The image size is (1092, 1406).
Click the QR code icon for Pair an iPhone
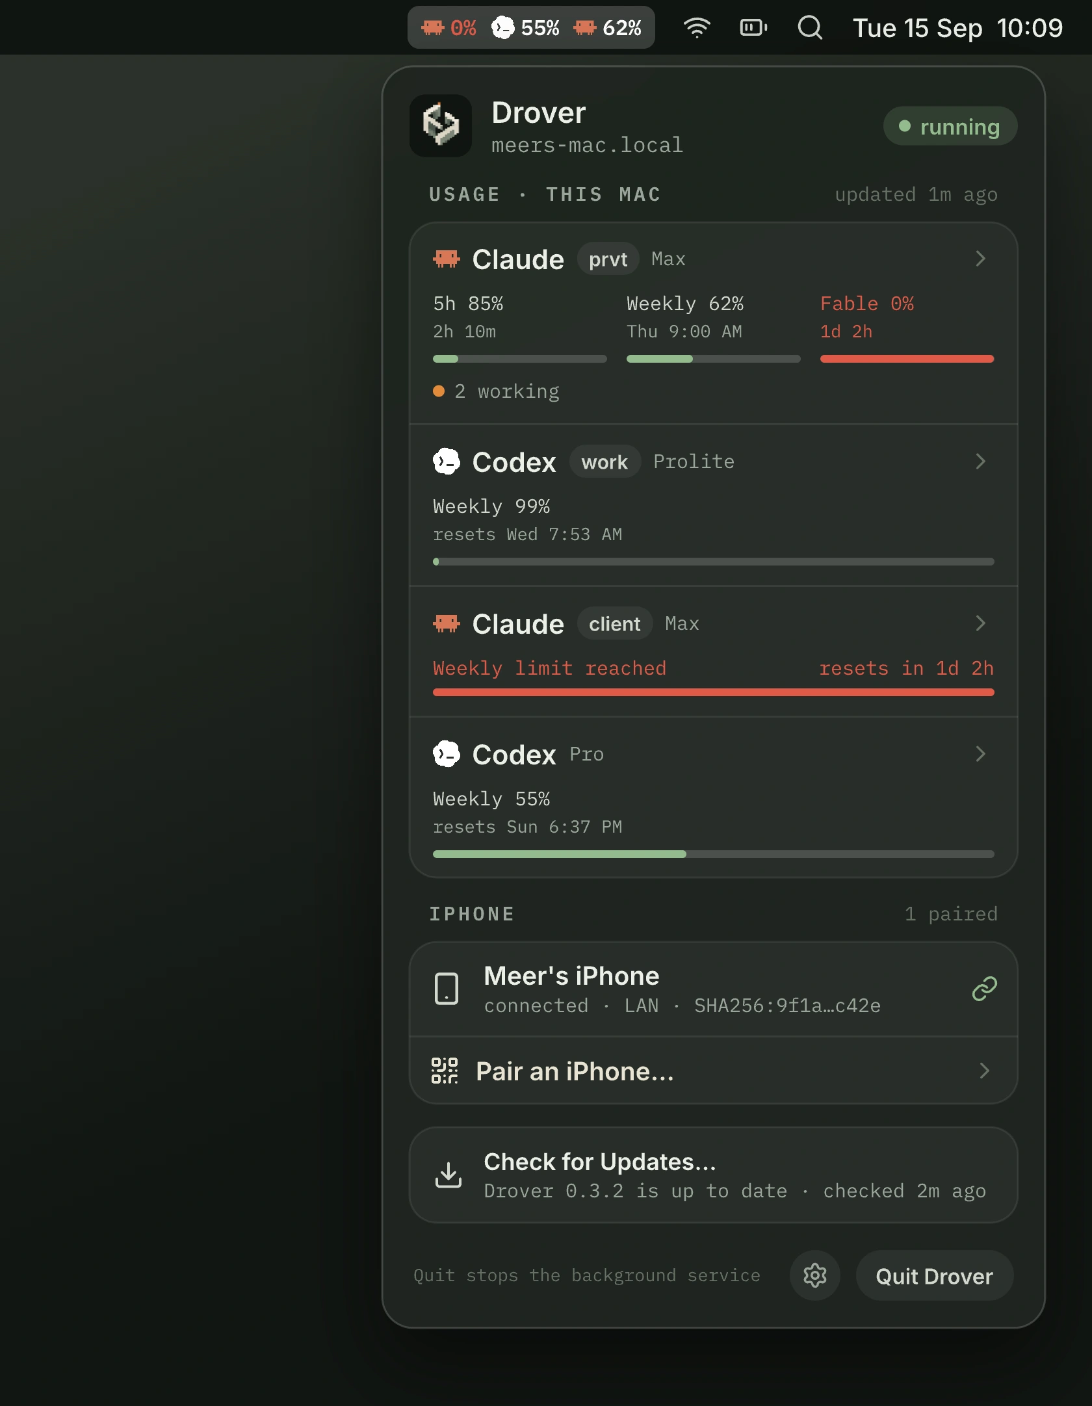(x=445, y=1070)
